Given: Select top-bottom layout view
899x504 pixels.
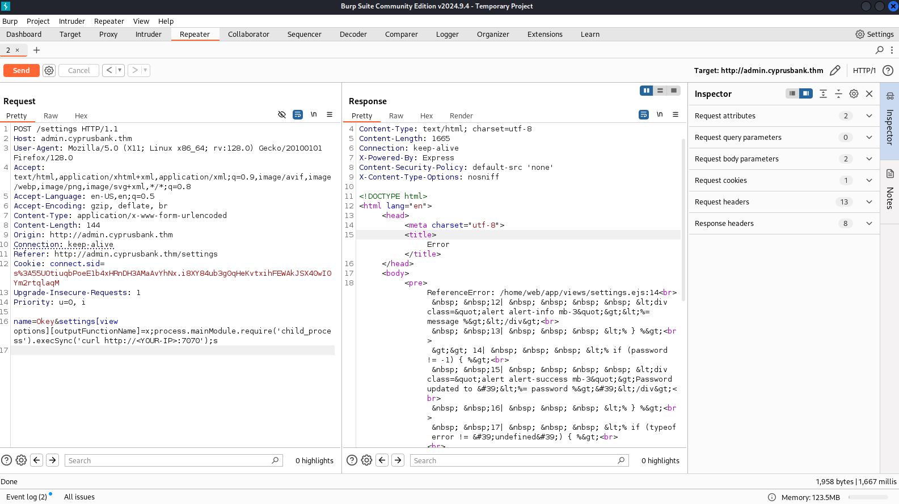Looking at the screenshot, I should pos(660,91).
